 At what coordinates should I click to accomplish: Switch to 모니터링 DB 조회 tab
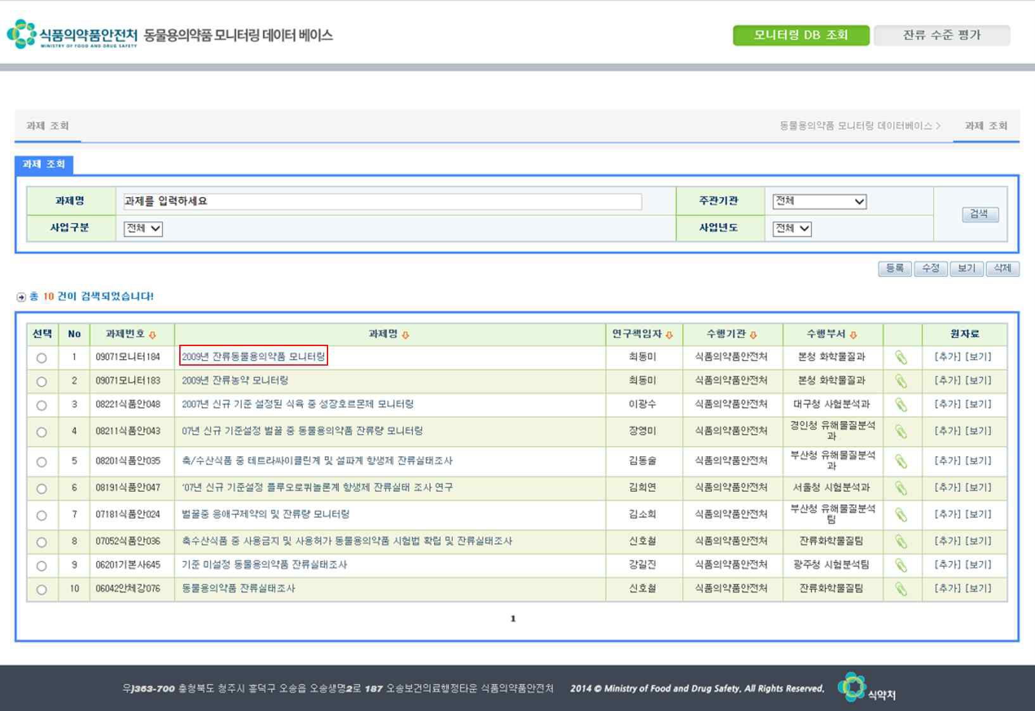(x=801, y=35)
